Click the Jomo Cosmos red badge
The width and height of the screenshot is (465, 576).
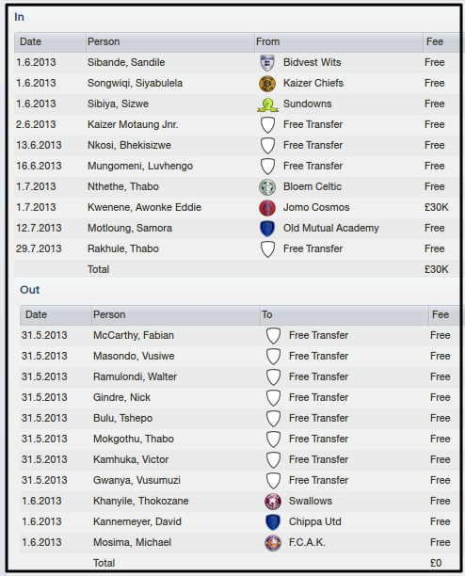[x=267, y=208]
